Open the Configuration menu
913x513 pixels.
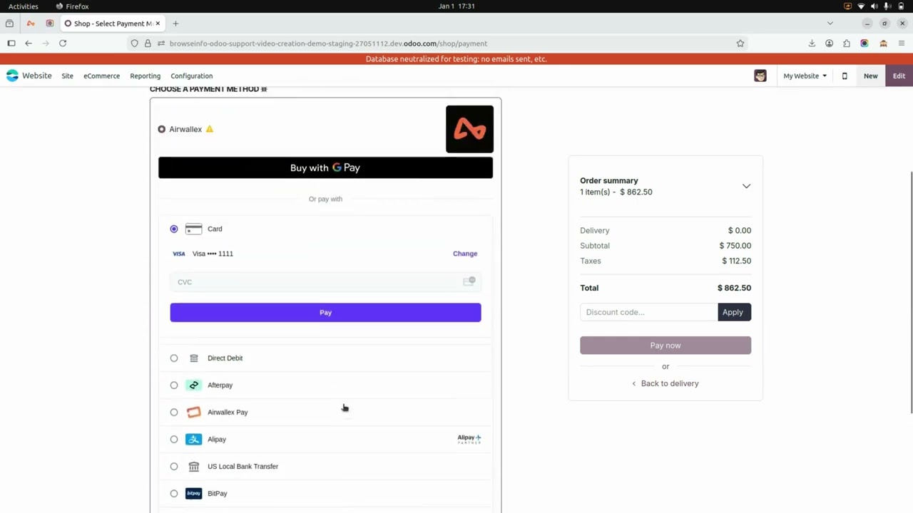tap(191, 76)
